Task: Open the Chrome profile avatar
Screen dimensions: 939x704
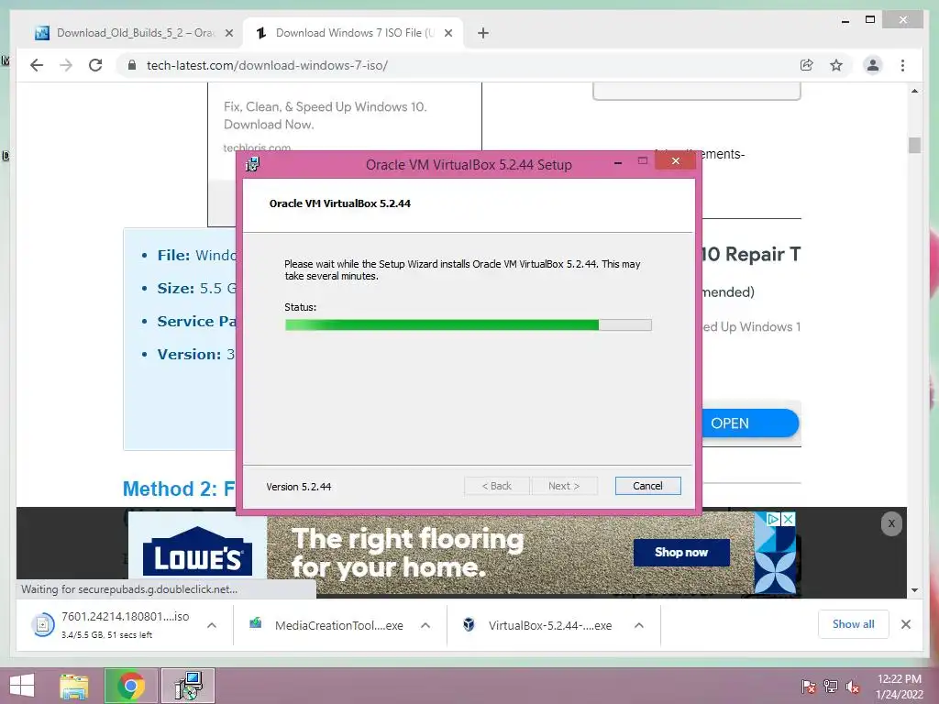Action: coord(873,65)
